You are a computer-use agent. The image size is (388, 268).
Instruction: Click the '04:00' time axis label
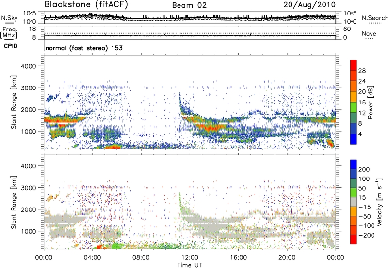(x=93, y=258)
